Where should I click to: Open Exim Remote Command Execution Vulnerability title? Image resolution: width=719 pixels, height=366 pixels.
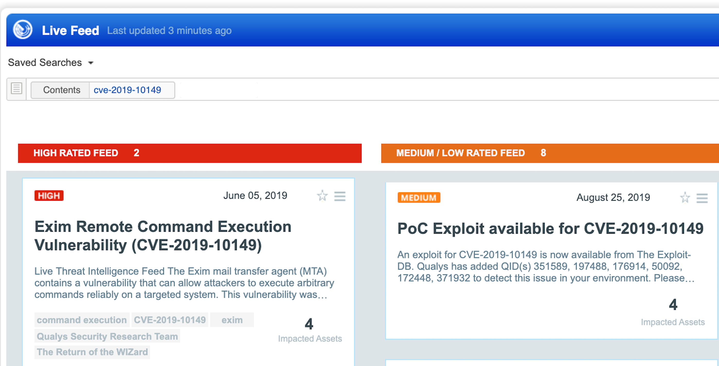click(163, 236)
